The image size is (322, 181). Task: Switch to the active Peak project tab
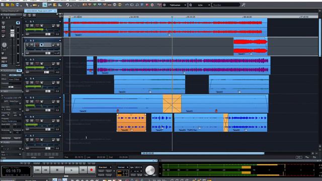pyautogui.click(x=40, y=11)
